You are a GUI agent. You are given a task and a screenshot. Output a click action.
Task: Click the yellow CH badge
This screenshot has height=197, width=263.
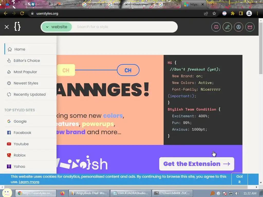click(66, 70)
